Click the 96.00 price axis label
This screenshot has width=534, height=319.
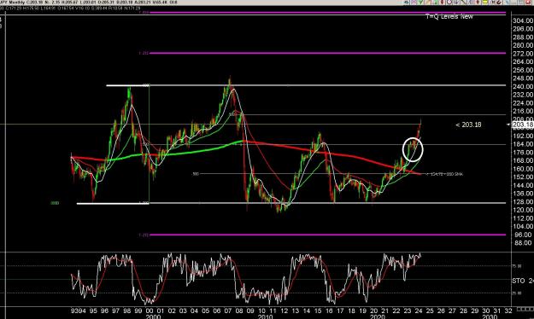(x=524, y=235)
